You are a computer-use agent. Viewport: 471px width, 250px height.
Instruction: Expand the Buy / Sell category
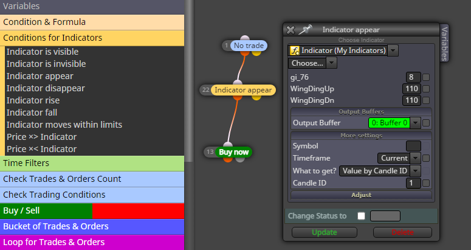(92, 210)
